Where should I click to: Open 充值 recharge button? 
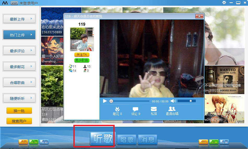click(214, 142)
